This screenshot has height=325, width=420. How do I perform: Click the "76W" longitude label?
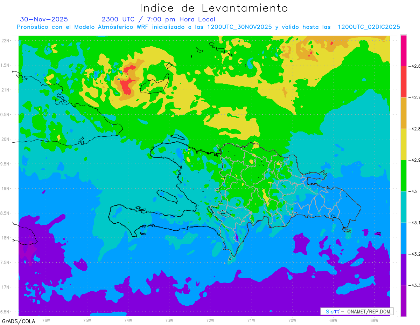point(46,320)
